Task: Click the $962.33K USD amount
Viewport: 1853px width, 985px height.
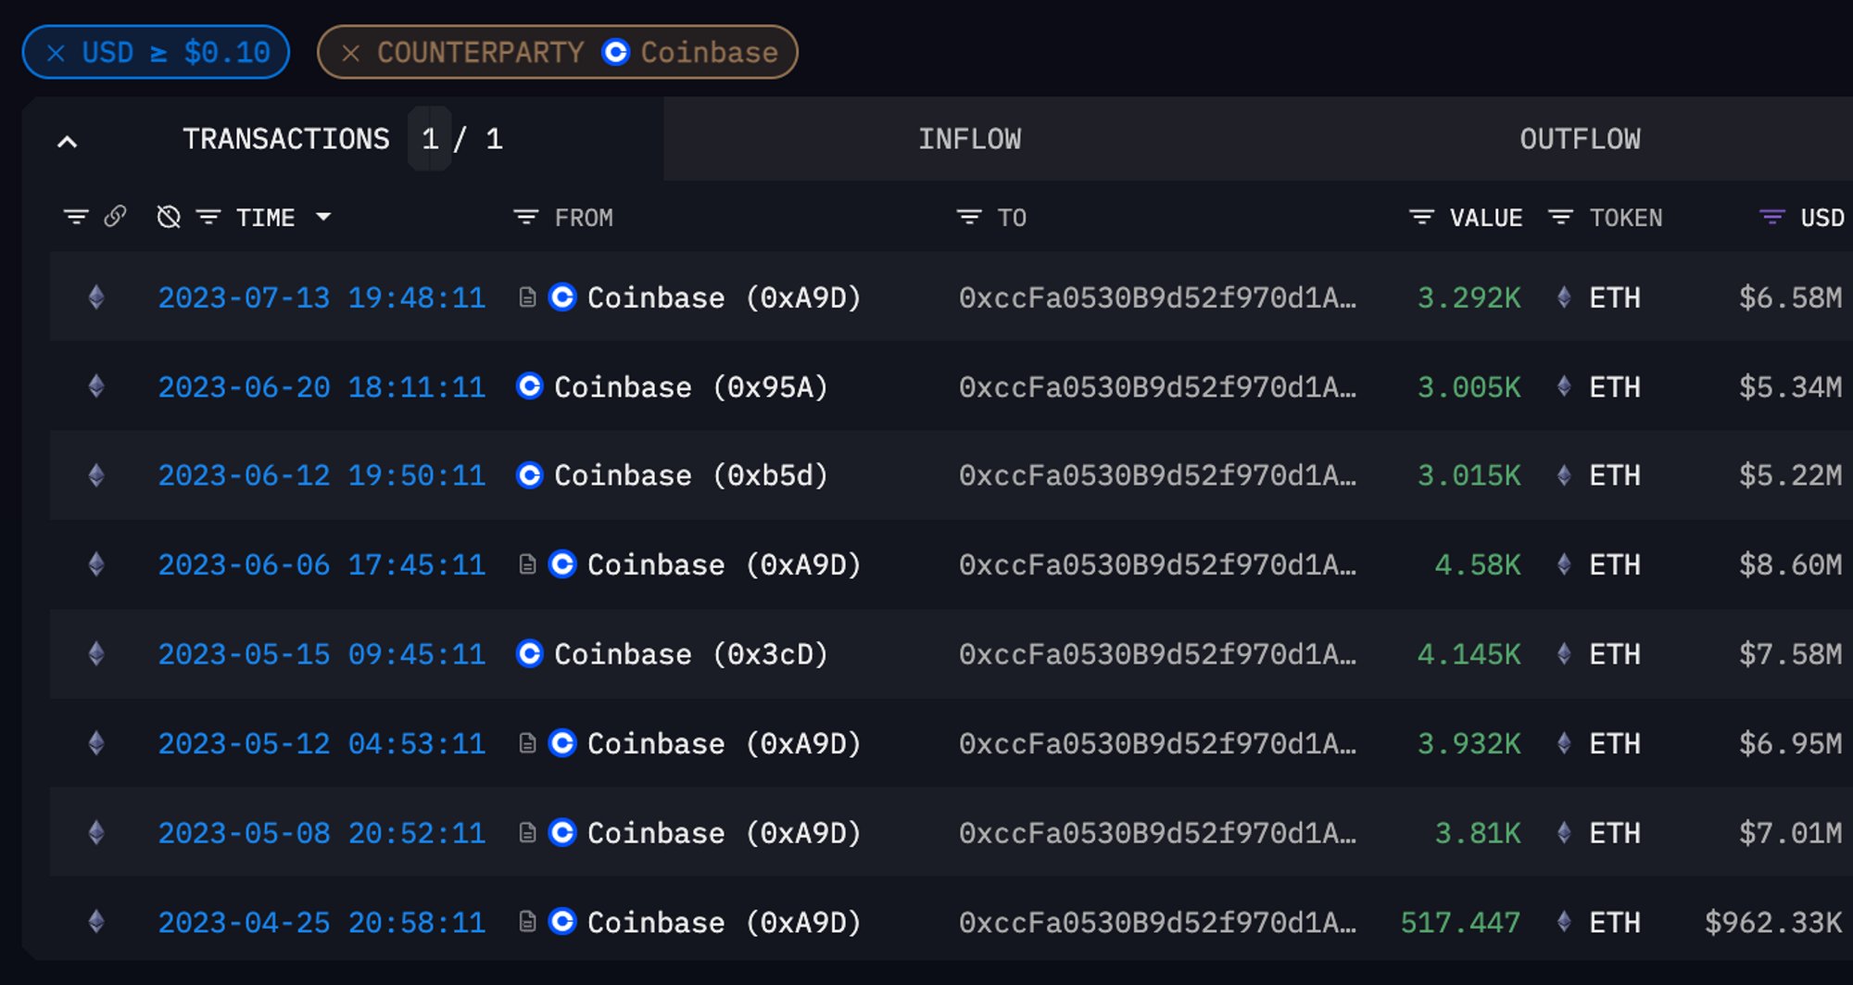Action: (x=1773, y=922)
